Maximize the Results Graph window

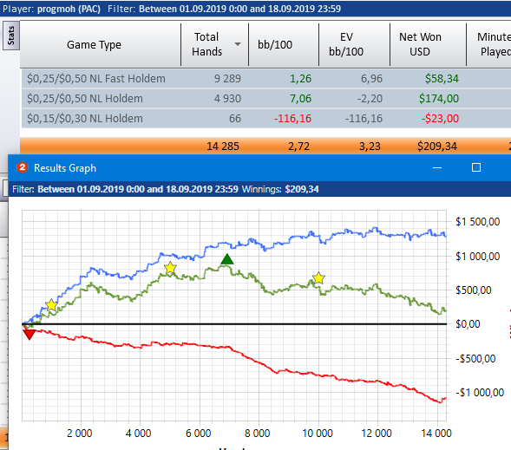click(x=476, y=167)
